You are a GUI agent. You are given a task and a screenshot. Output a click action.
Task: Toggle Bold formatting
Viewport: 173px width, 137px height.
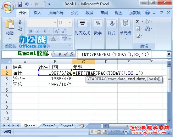coord(31,31)
